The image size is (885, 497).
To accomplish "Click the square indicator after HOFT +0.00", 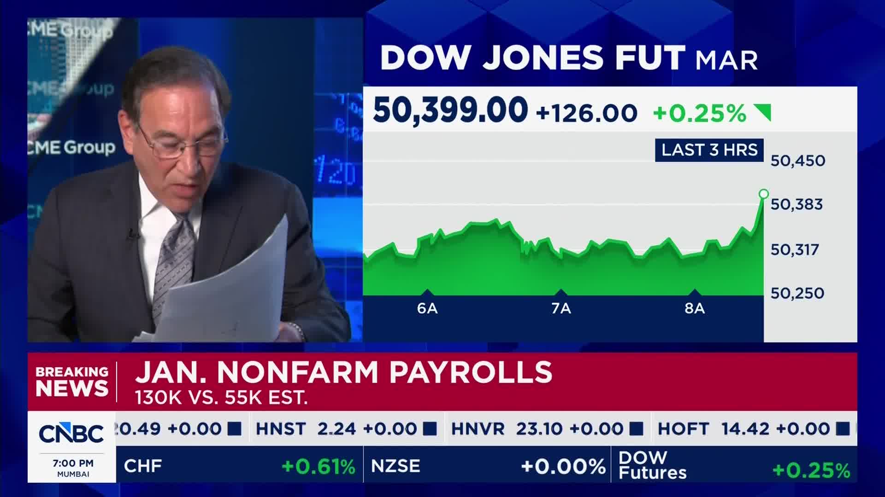I will pyautogui.click(x=843, y=429).
